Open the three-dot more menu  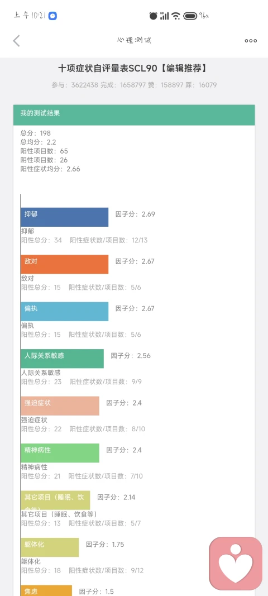click(x=251, y=41)
